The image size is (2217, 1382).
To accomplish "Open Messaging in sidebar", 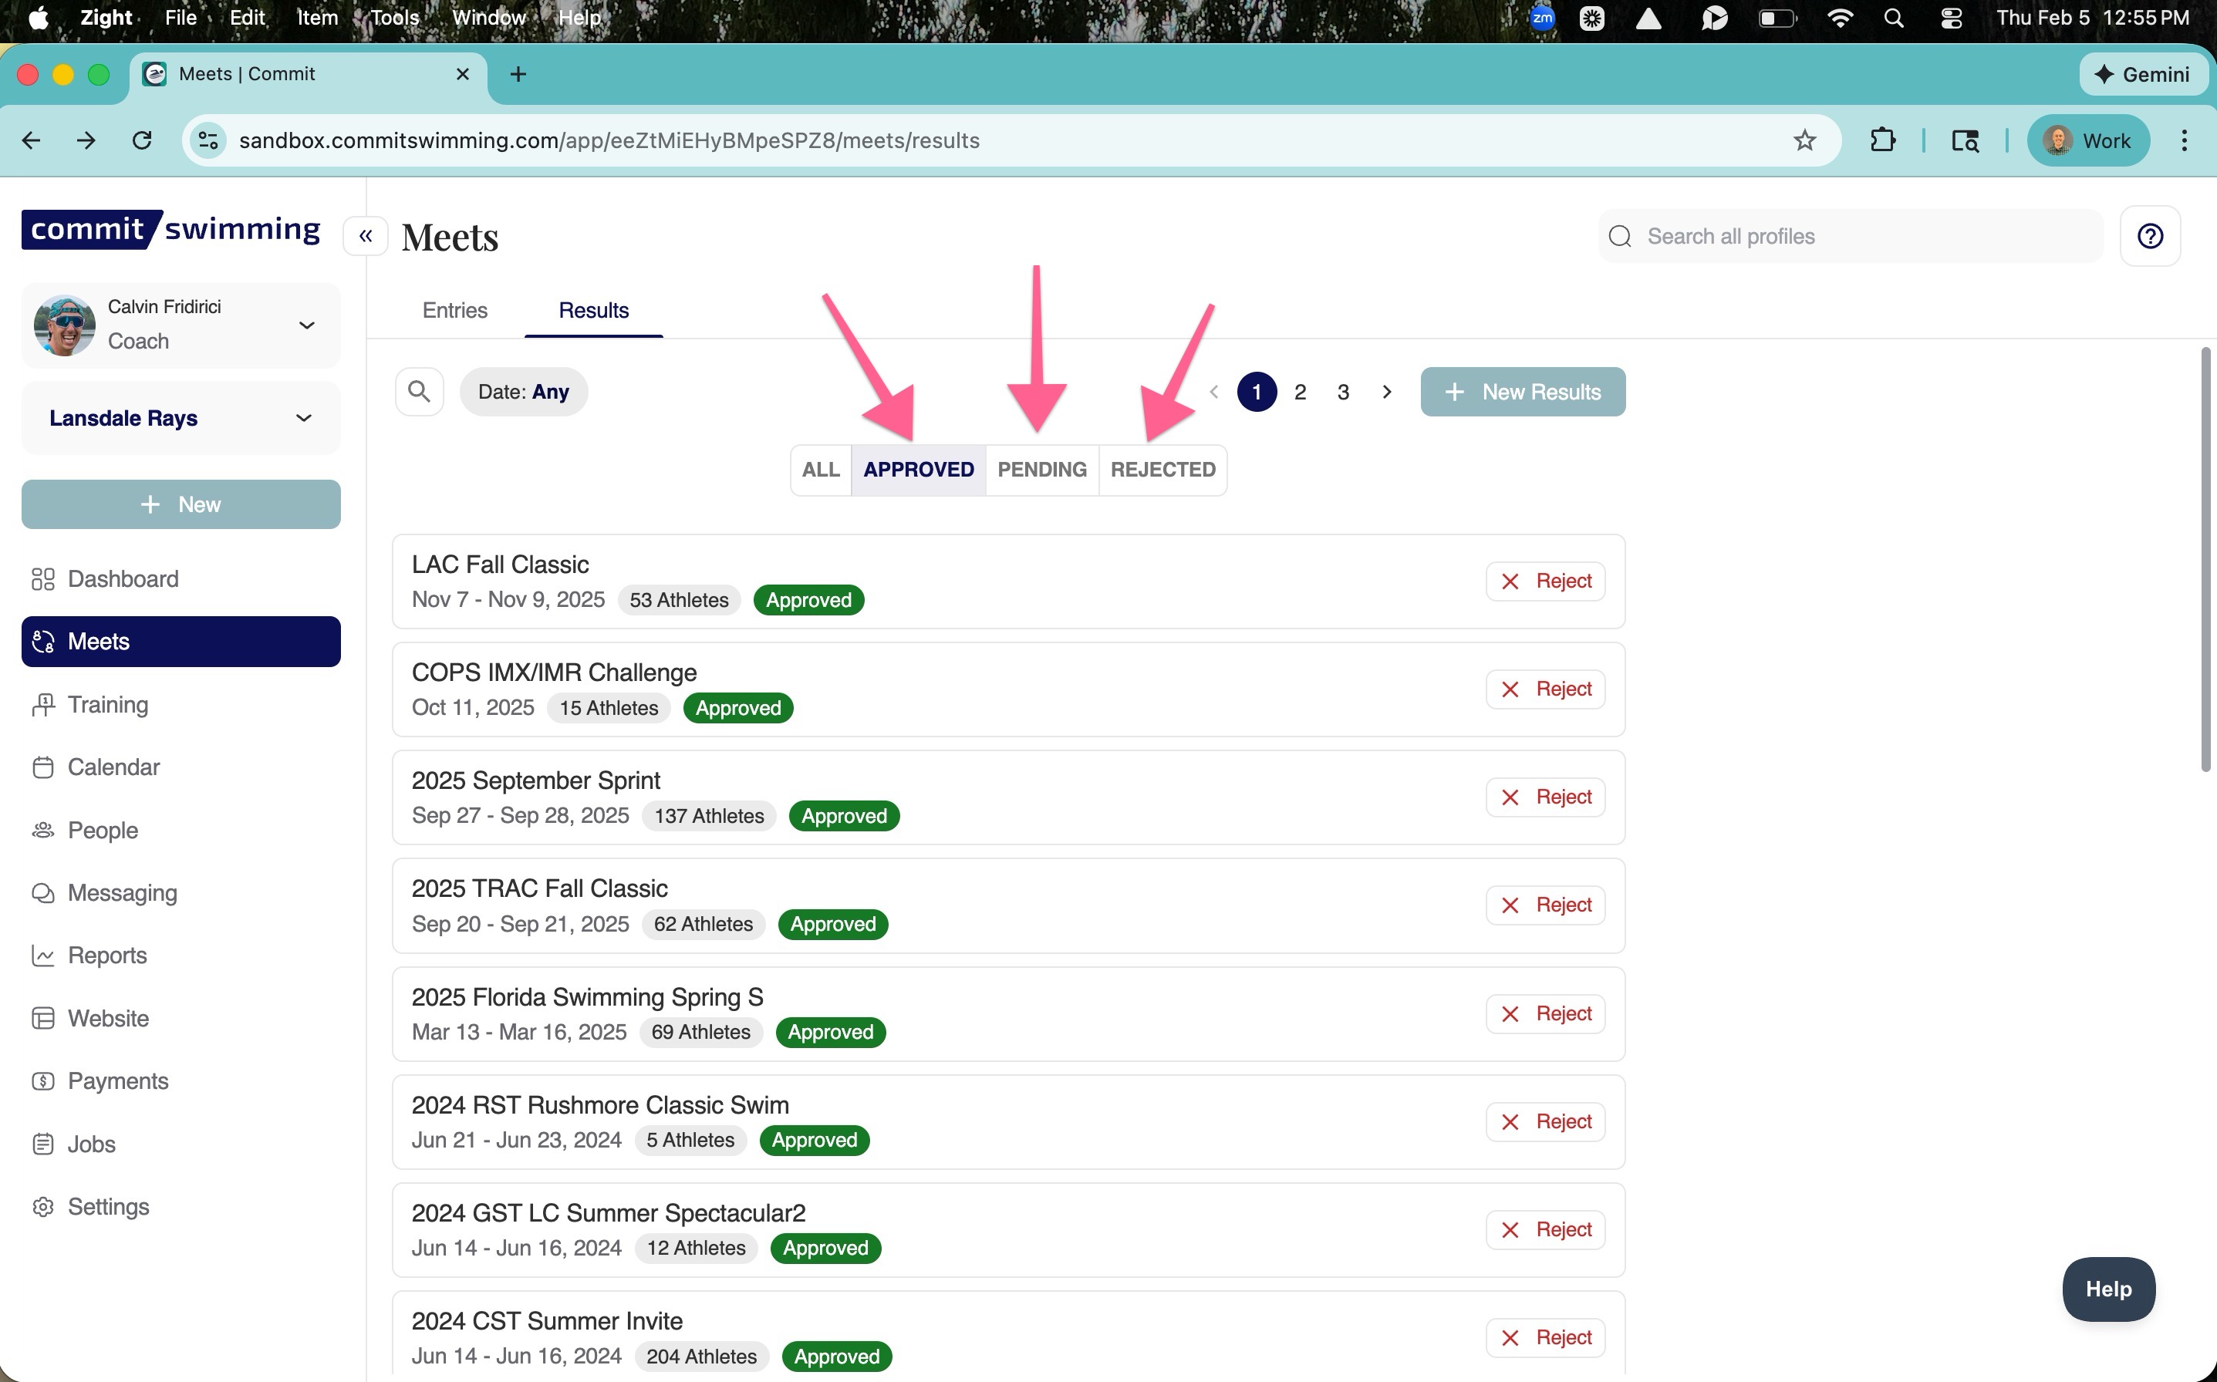I will (123, 893).
